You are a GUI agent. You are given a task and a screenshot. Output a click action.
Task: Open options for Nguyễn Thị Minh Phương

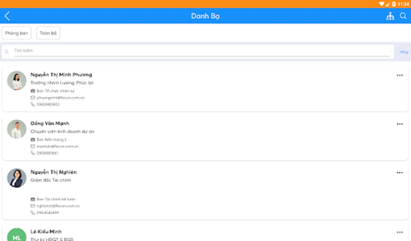point(400,75)
